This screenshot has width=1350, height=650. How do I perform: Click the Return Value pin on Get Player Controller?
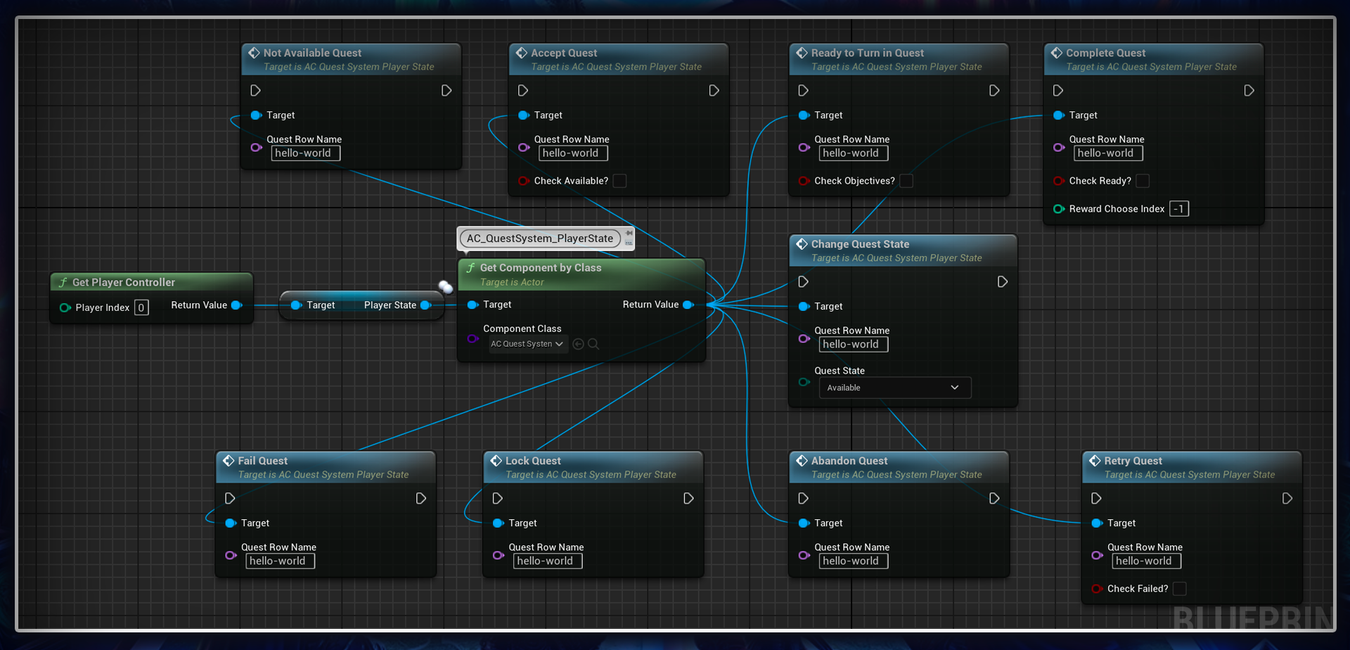pos(235,305)
